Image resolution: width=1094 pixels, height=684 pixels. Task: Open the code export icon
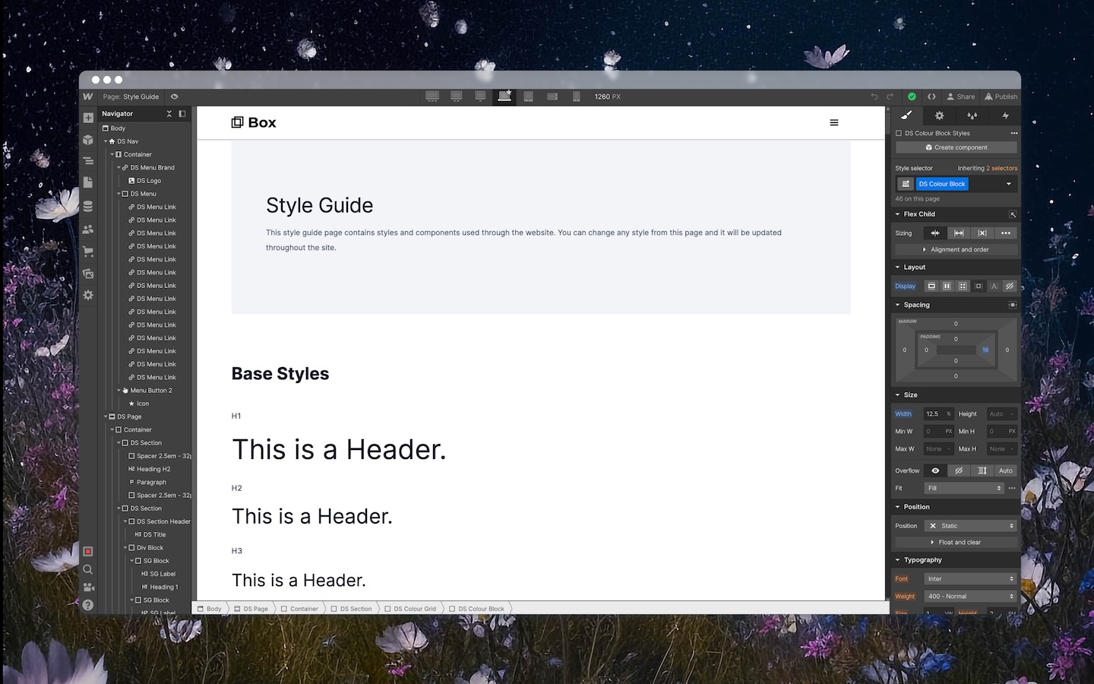931,97
